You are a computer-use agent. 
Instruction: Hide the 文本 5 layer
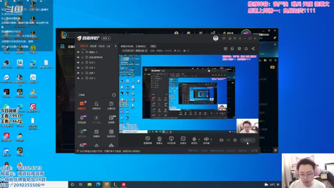pyautogui.click(x=78, y=62)
